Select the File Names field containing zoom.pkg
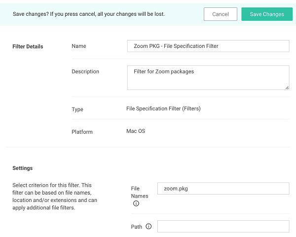The width and height of the screenshot is (296, 237). (223, 189)
